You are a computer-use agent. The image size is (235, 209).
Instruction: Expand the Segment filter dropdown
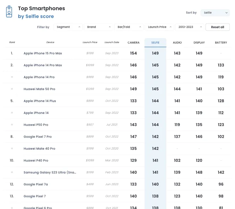[x=68, y=27]
